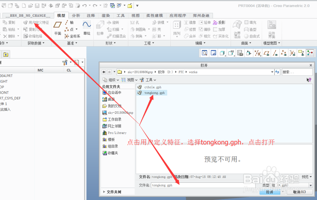Image resolution: width=317 pixels, height=200 pixels.
Task: Open the 类型 file type dropdown
Action: pos(311,185)
